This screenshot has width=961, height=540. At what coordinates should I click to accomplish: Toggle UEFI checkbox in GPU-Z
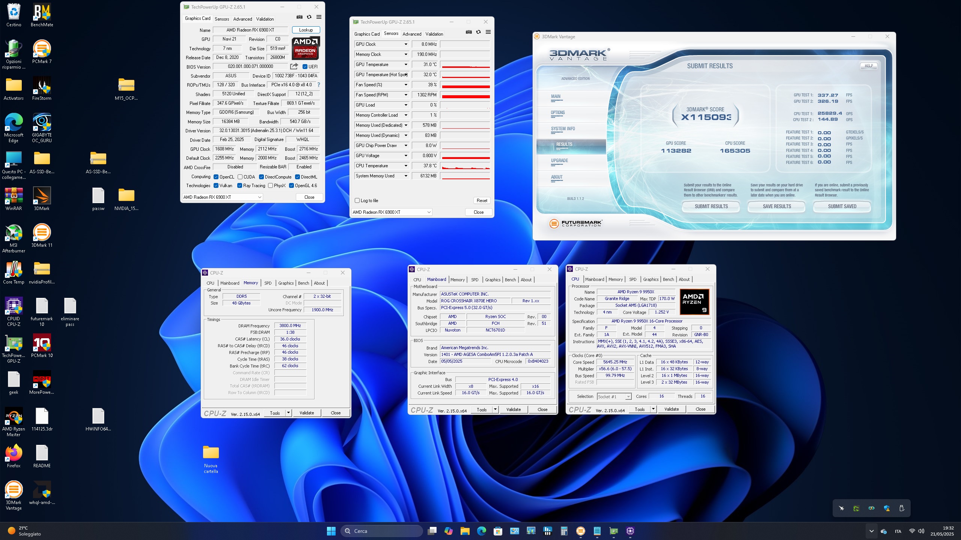point(305,67)
